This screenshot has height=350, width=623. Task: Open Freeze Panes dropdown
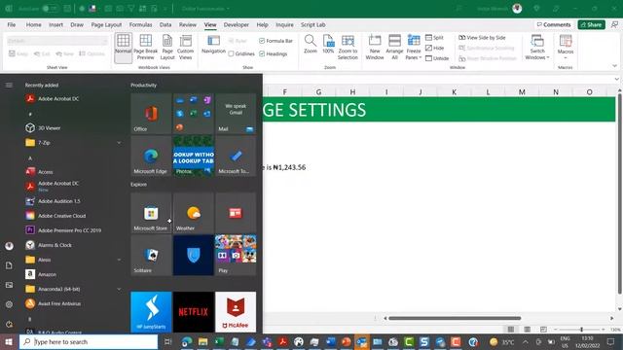[414, 48]
